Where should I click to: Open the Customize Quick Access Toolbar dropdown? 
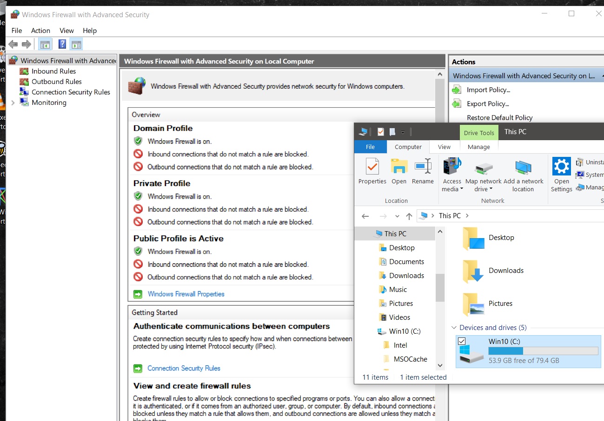(403, 132)
